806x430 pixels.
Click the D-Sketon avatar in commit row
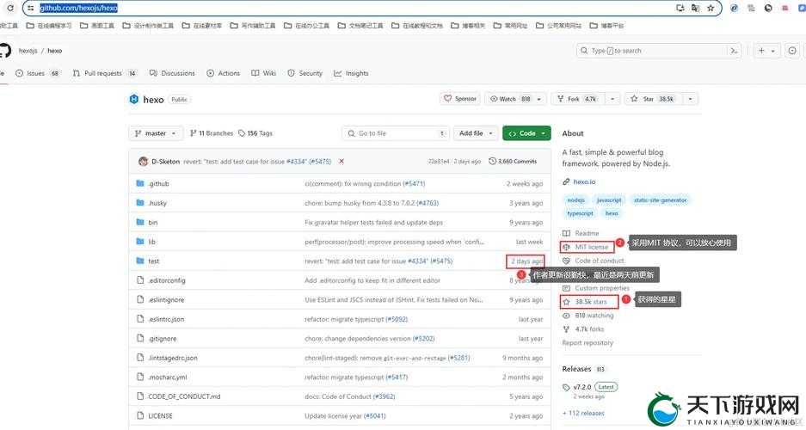click(144, 162)
